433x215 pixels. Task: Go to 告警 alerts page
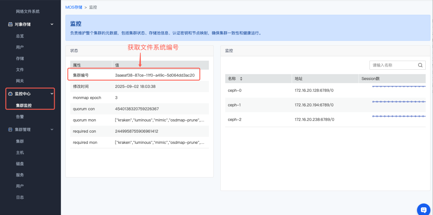click(20, 117)
